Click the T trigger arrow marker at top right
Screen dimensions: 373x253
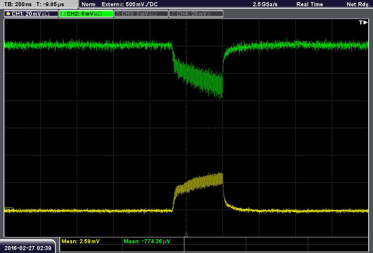[x=363, y=22]
